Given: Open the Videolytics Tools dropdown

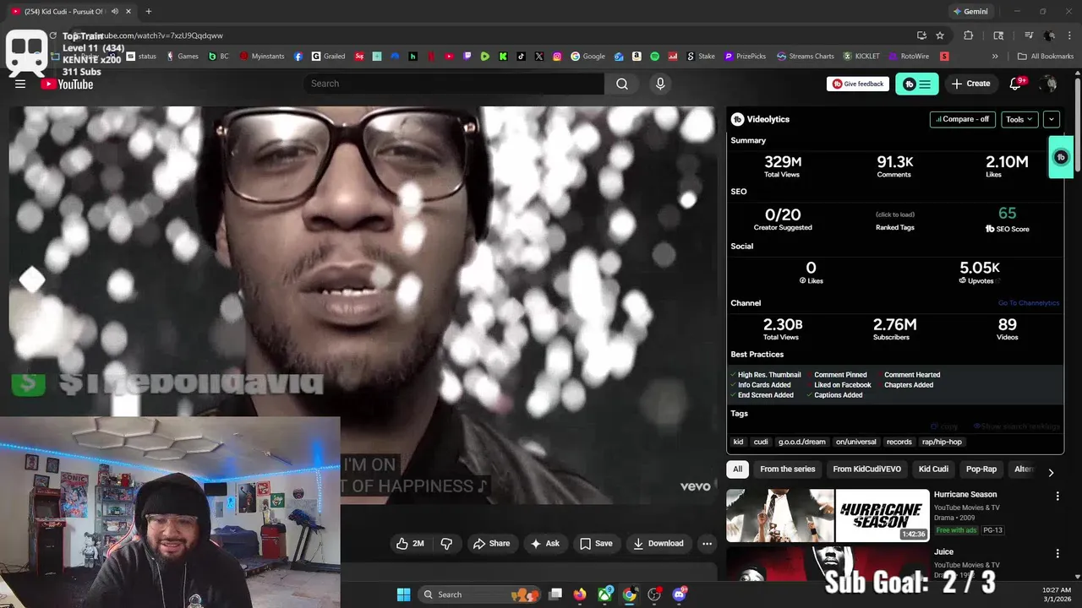Looking at the screenshot, I should pyautogui.click(x=1019, y=119).
